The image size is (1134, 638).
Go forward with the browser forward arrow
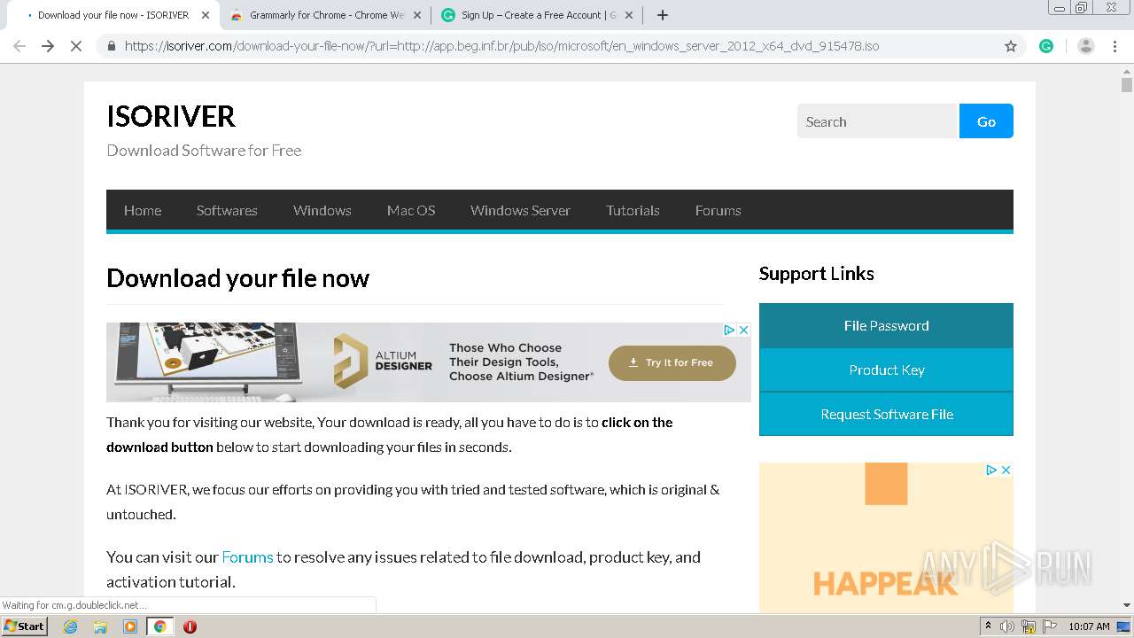(x=48, y=46)
